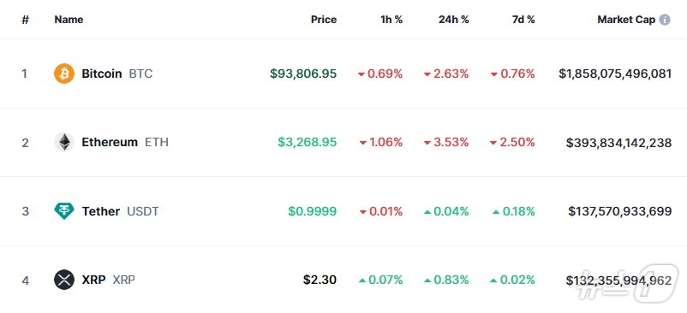Click the XRP black logo icon

64,280
